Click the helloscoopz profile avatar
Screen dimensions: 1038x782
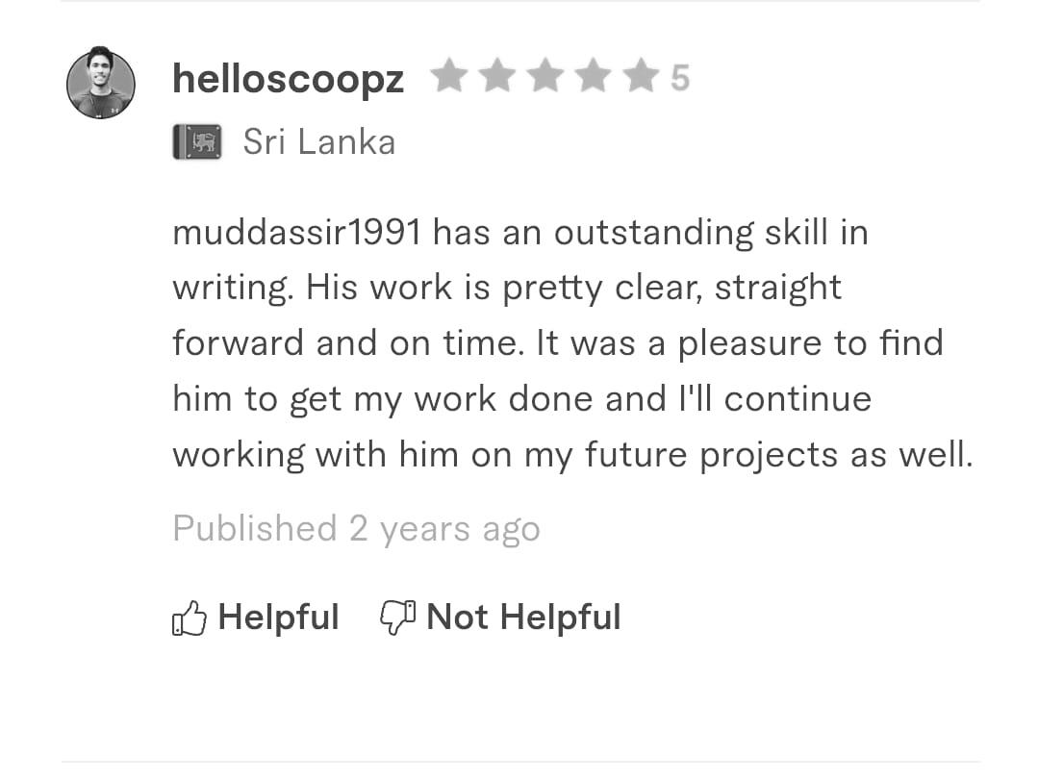(x=101, y=84)
